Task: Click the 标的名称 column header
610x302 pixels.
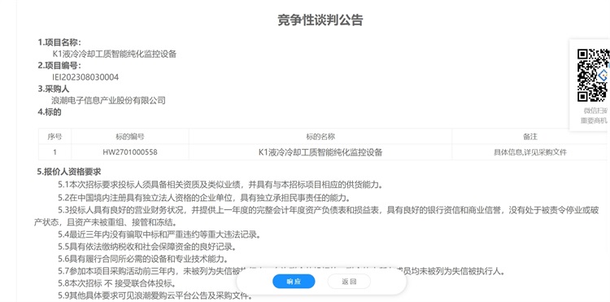Action: [320, 137]
